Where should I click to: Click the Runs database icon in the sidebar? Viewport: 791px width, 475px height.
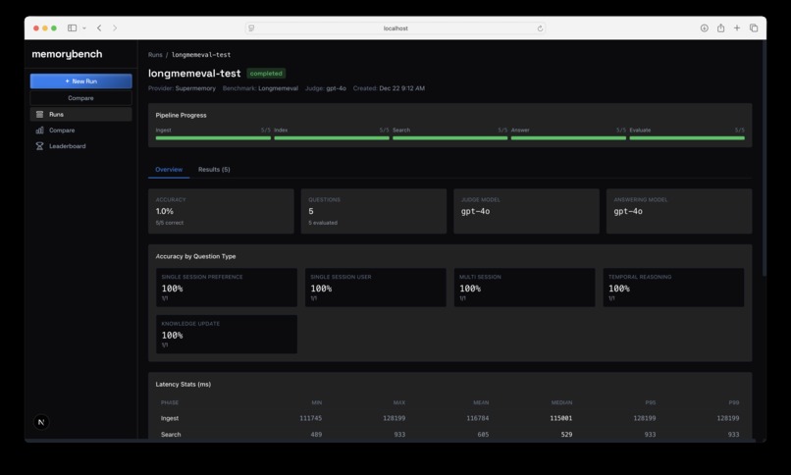click(x=40, y=115)
